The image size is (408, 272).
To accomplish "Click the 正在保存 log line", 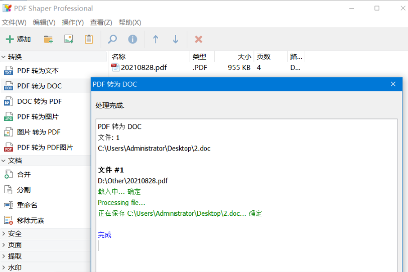I will point(180,213).
